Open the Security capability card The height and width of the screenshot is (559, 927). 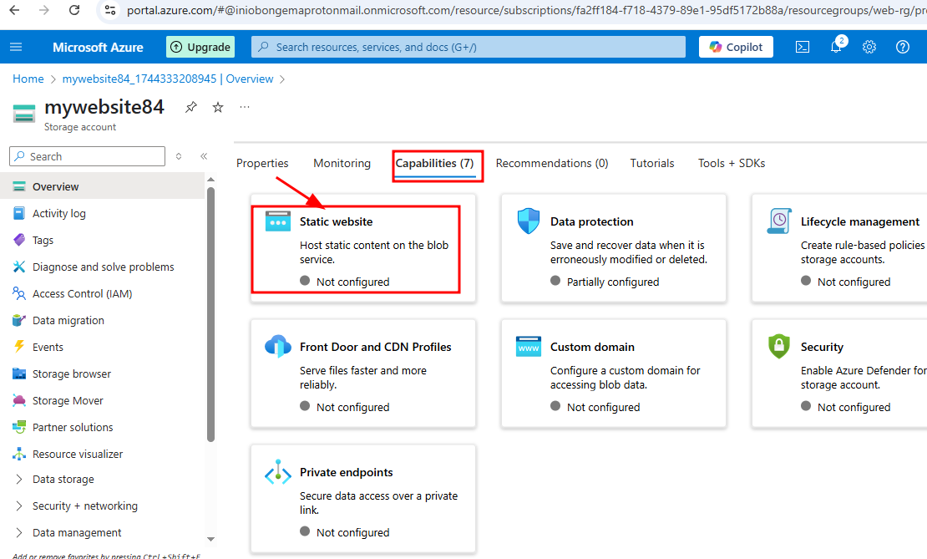point(839,374)
